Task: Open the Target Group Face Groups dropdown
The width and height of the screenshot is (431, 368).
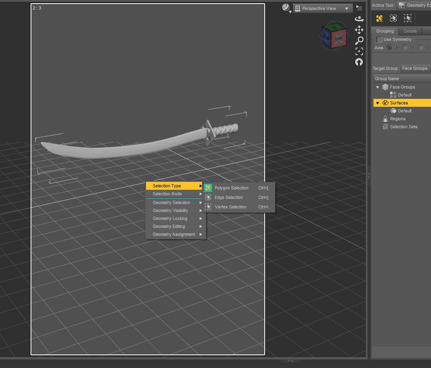Action: coord(416,69)
